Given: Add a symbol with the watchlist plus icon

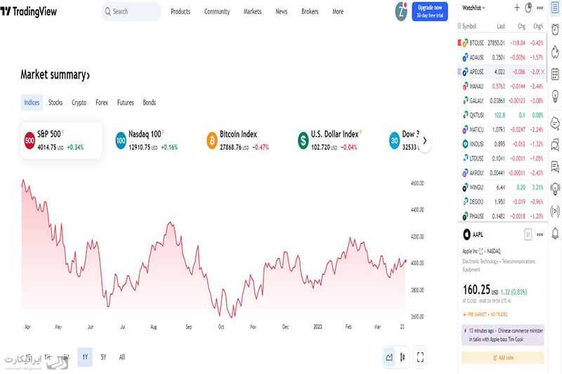Looking at the screenshot, I should coord(517,8).
